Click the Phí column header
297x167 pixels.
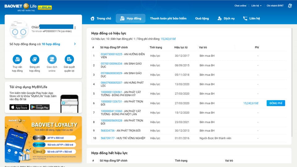click(x=257, y=47)
